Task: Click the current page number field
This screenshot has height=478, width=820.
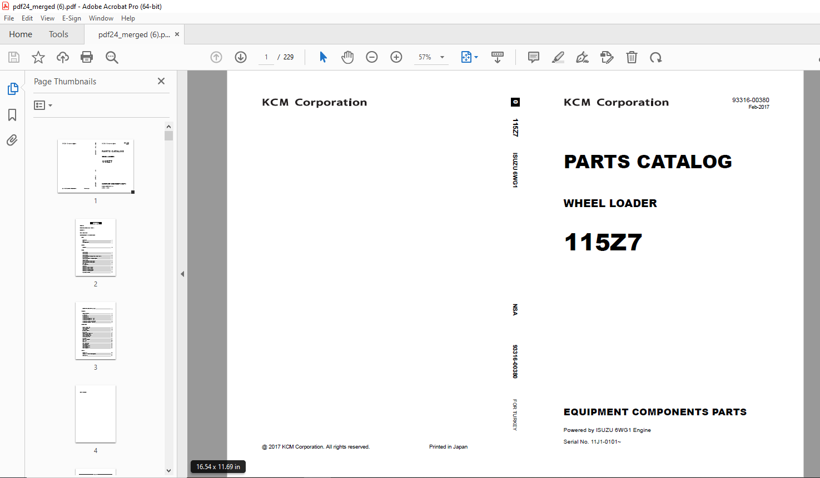Action: (266, 57)
